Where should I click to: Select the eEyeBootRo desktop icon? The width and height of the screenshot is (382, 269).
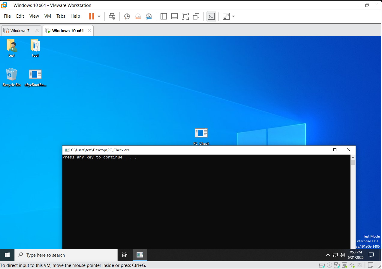point(35,78)
